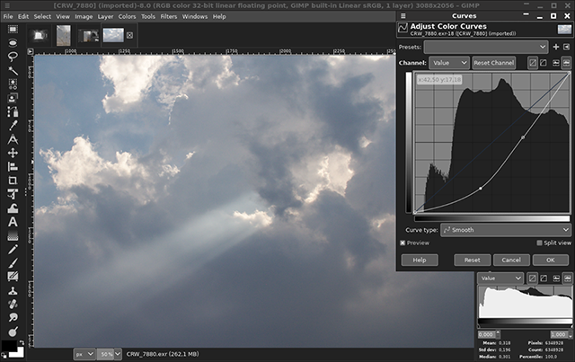Open the Presets dropdown

tap(486, 47)
